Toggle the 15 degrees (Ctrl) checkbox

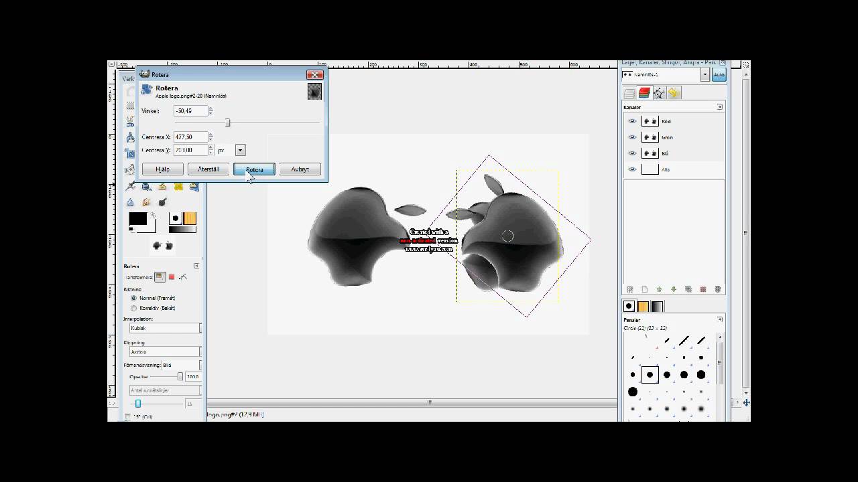point(128,417)
